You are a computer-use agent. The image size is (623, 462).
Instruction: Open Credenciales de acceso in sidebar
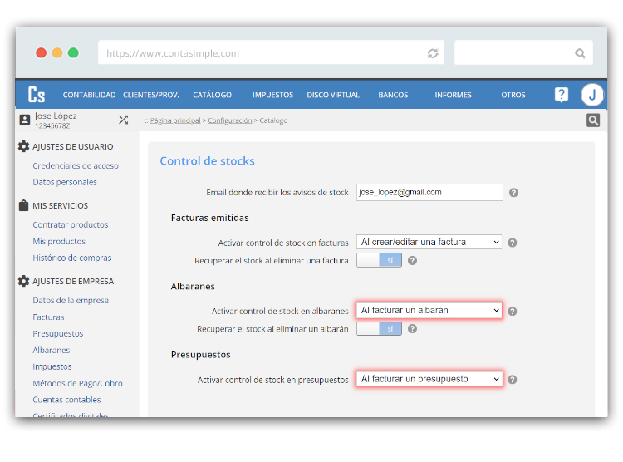(76, 165)
